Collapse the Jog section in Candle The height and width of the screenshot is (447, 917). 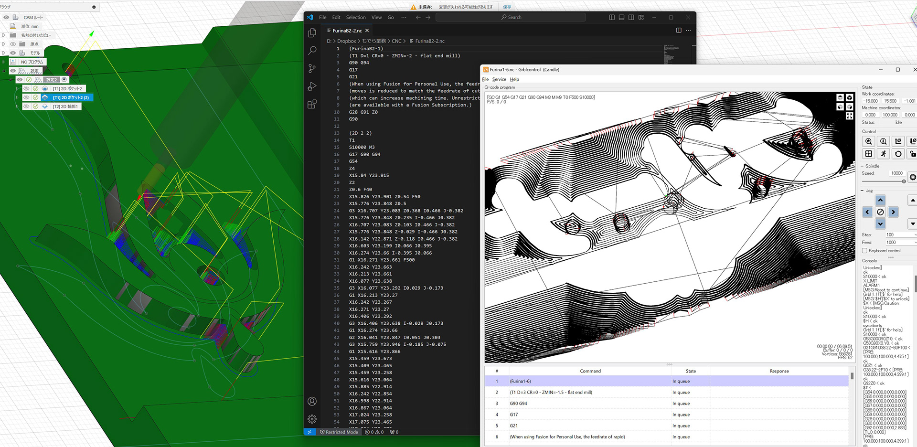[862, 191]
